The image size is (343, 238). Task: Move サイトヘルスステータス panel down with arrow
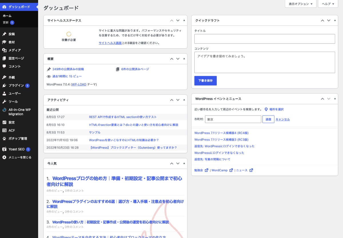click(x=178, y=21)
